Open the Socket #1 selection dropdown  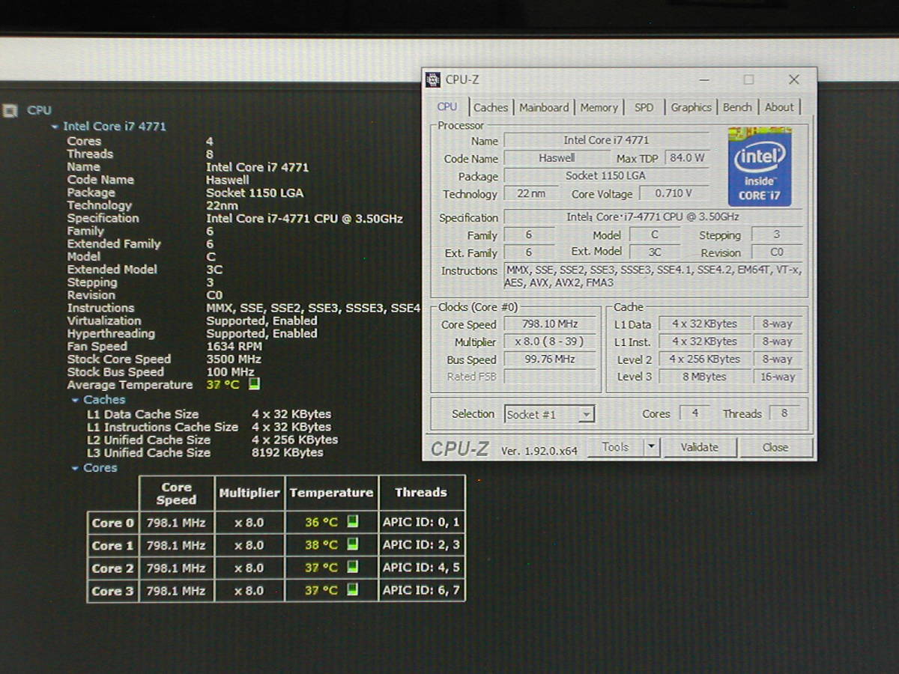tap(586, 414)
